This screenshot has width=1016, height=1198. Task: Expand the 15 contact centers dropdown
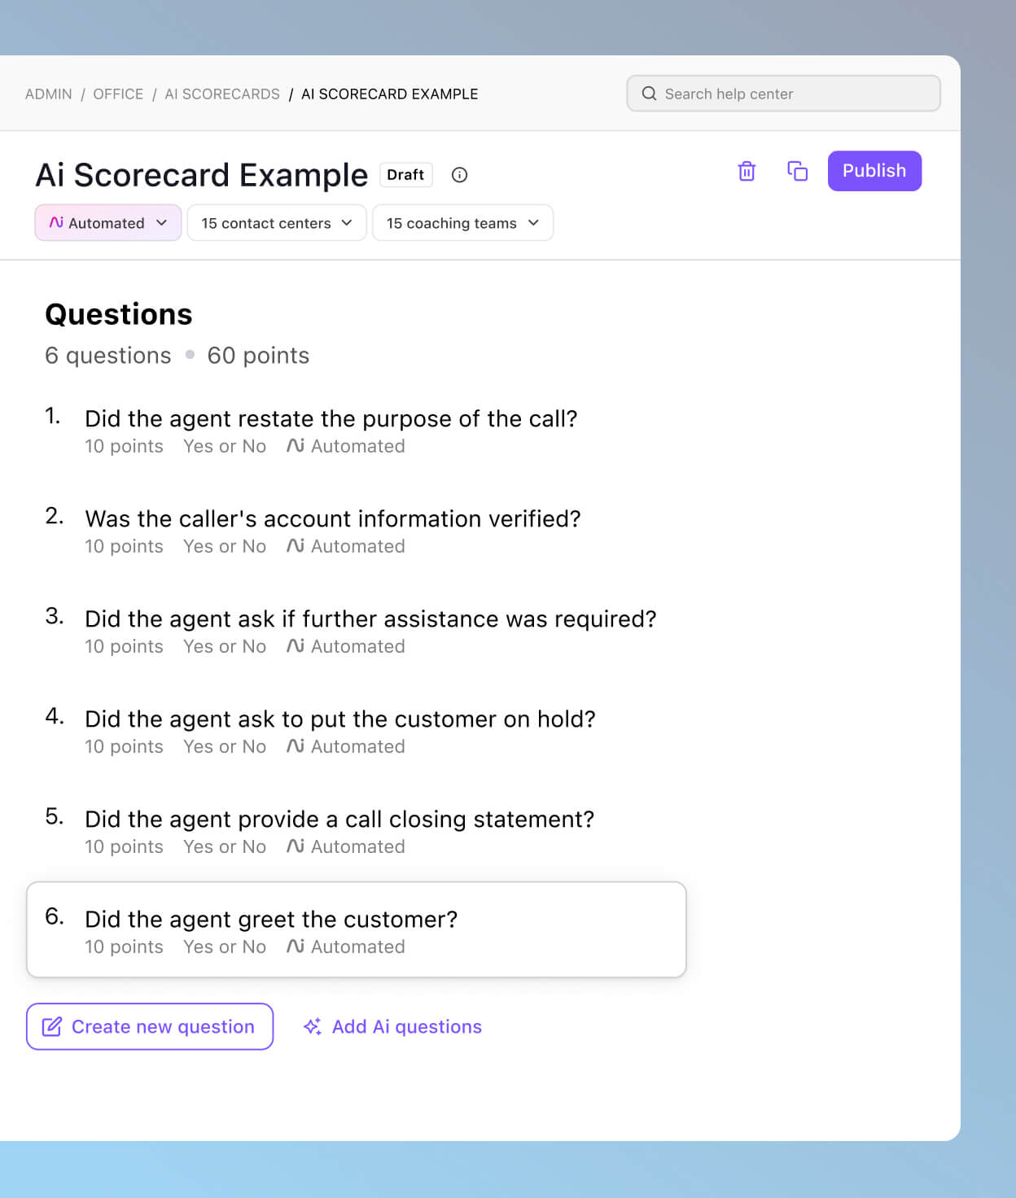pyautogui.click(x=275, y=222)
